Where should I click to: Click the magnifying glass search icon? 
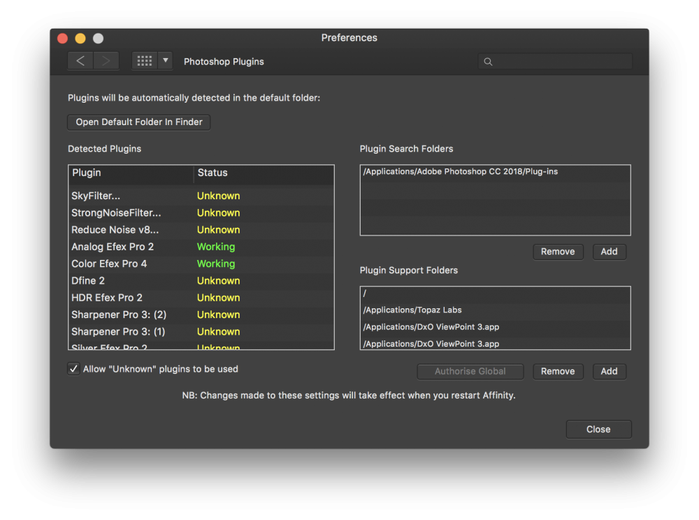[x=488, y=62]
